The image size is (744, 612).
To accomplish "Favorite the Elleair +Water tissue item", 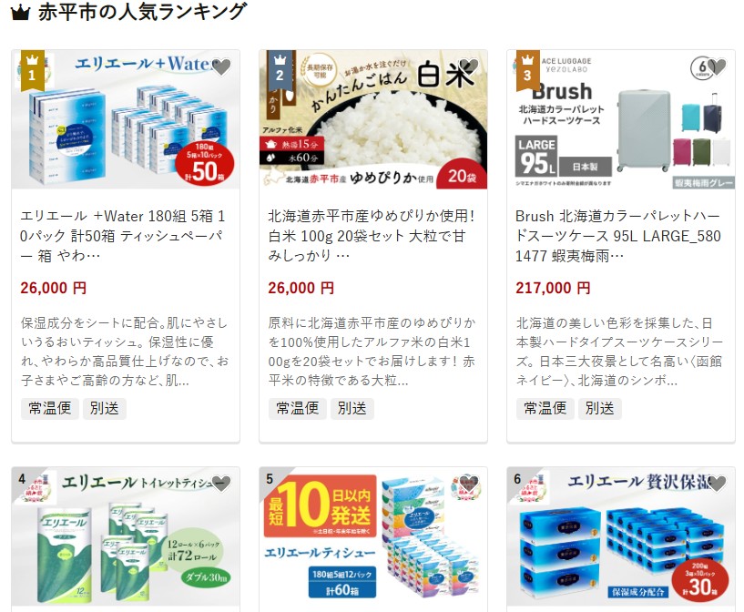I will click(x=221, y=66).
